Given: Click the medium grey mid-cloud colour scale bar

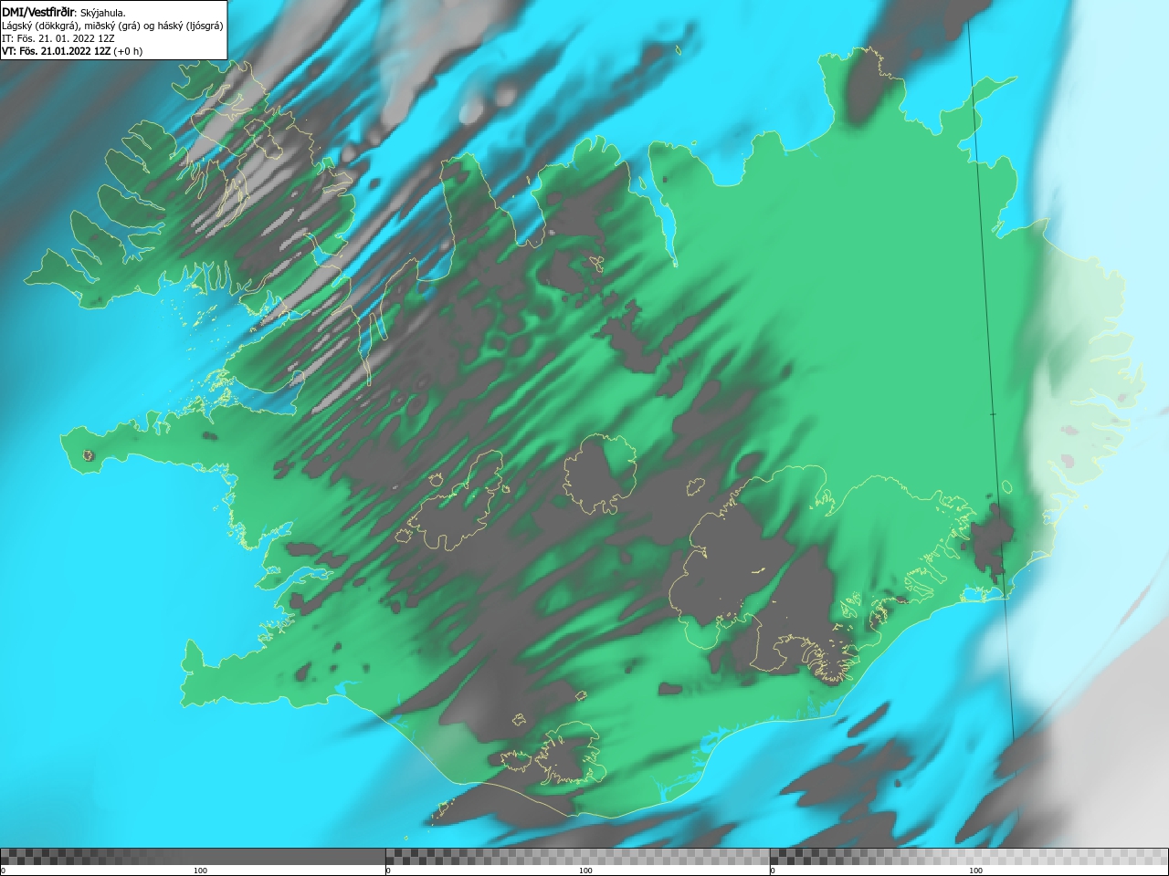Looking at the screenshot, I should 577,856.
